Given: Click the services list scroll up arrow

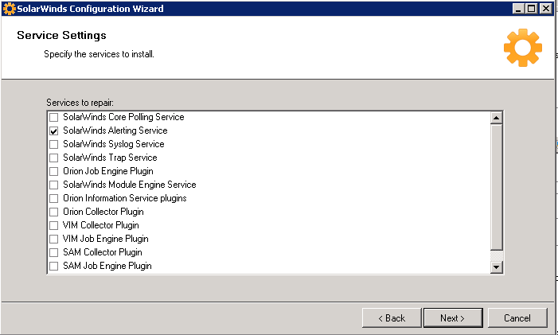Looking at the screenshot, I should [x=497, y=118].
